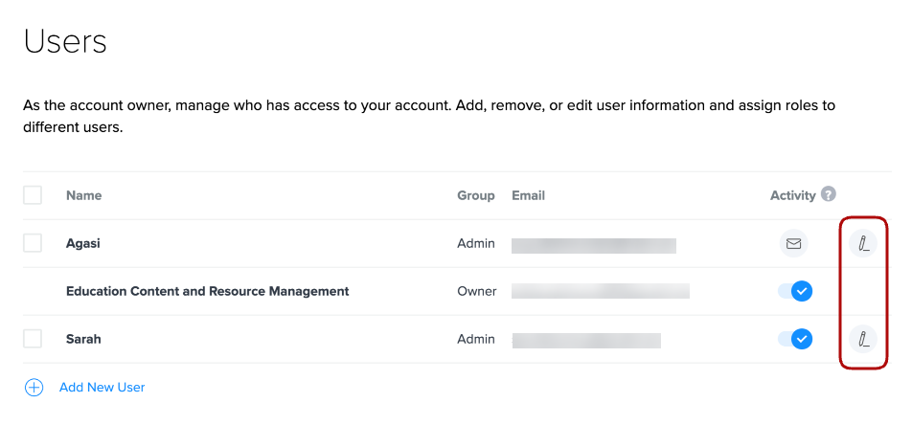Click the Name column header
The width and height of the screenshot is (912, 425).
83,195
